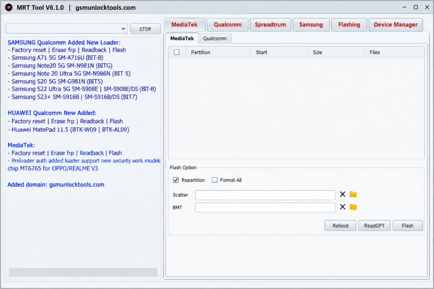This screenshot has width=434, height=289.
Task: Select the MediaTek flashing sub-tab
Action: pyautogui.click(x=182, y=39)
